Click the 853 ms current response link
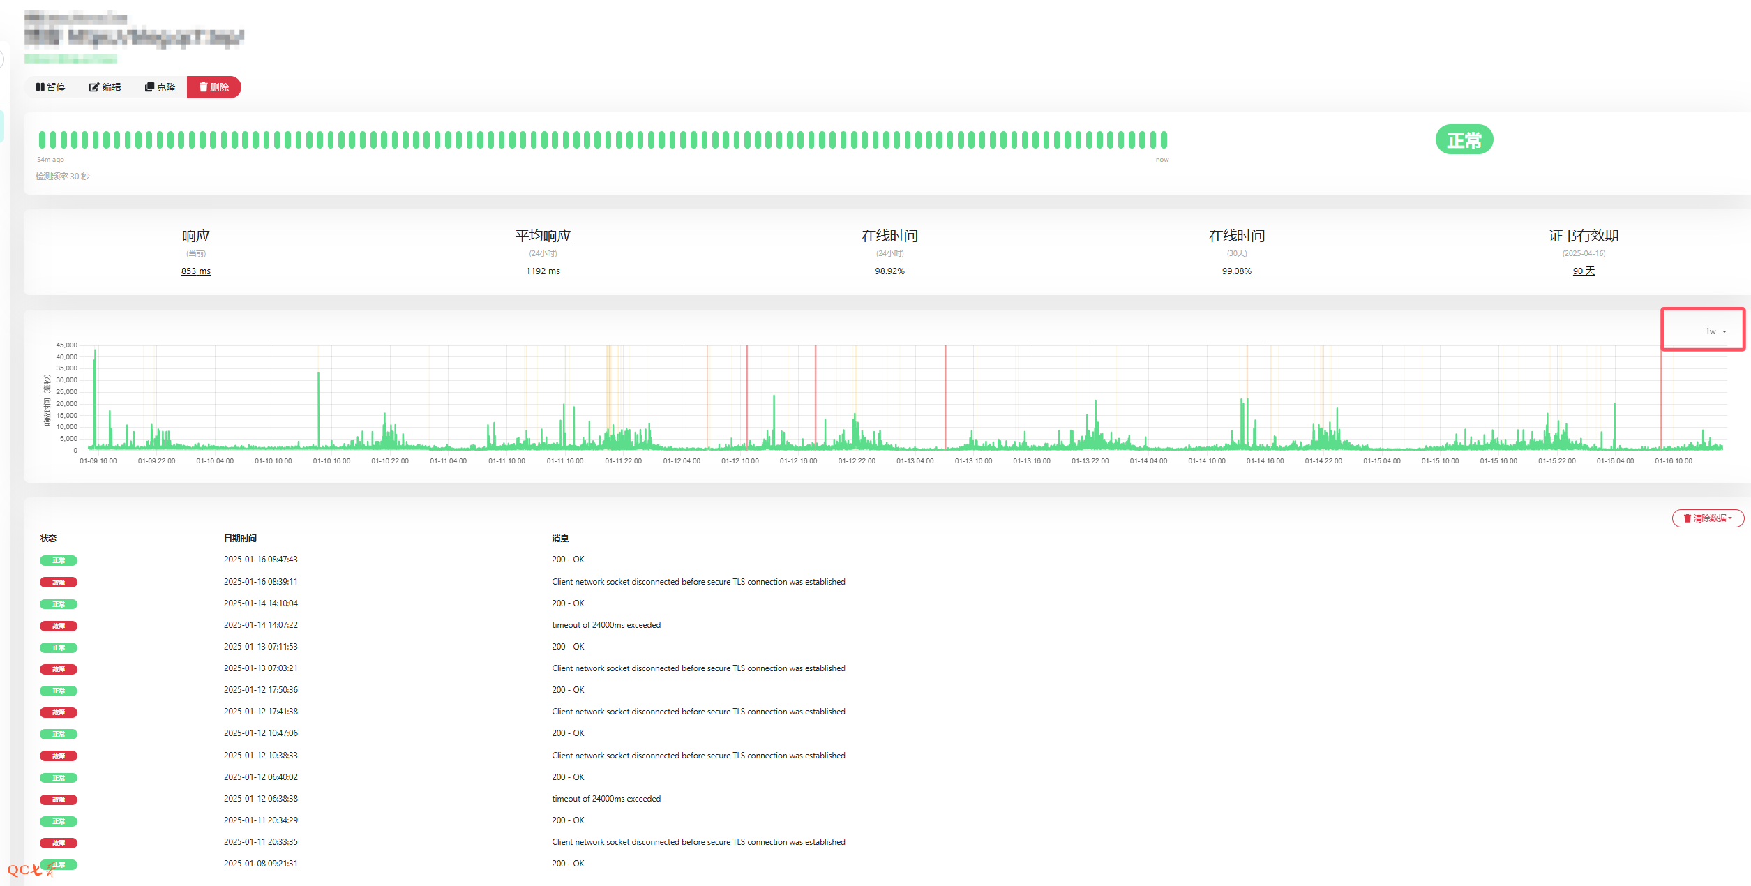1751x886 pixels. pos(195,271)
